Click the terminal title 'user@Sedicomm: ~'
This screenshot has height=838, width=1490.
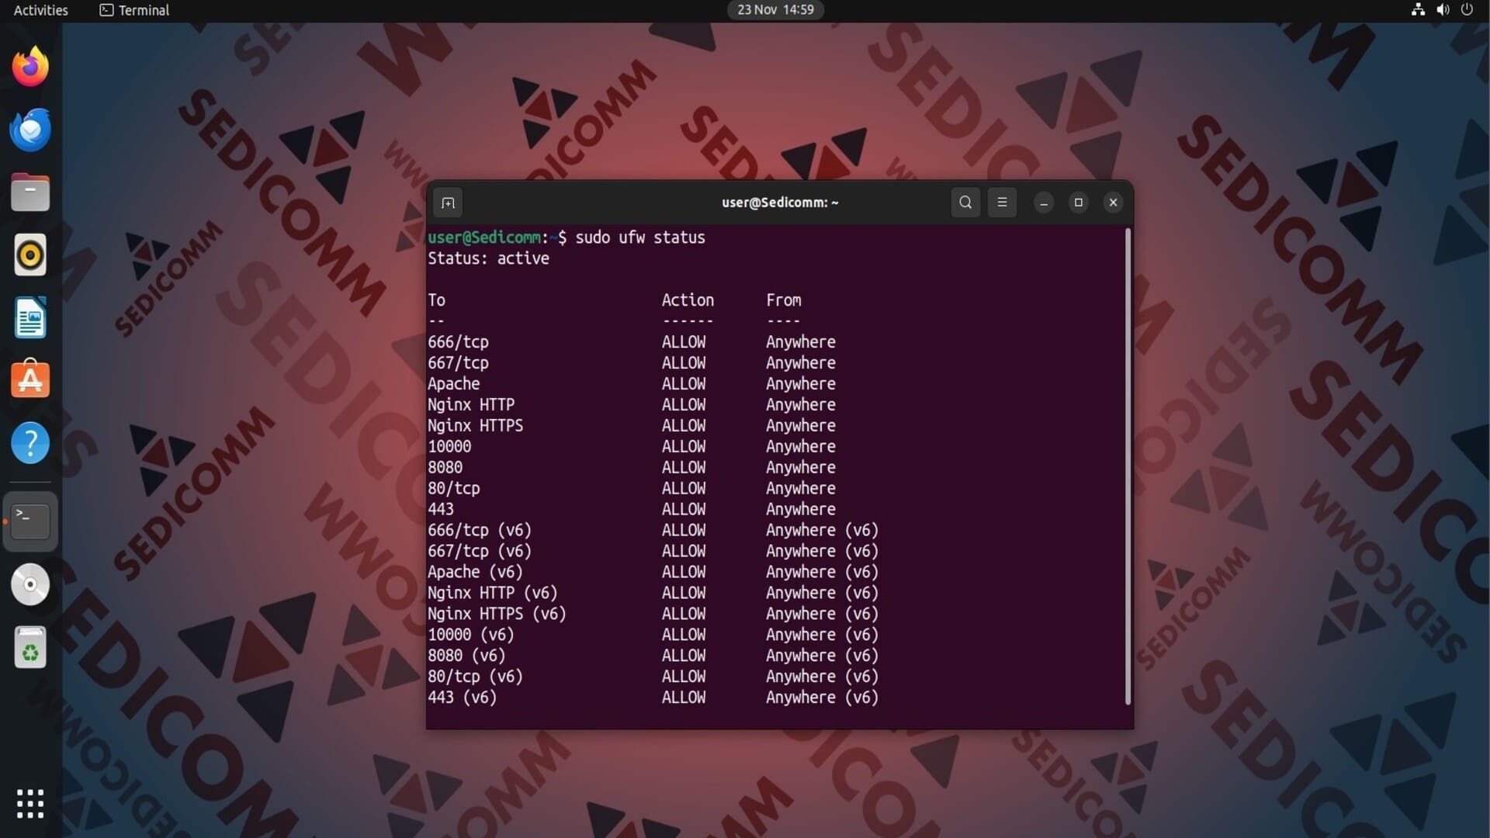(x=780, y=203)
